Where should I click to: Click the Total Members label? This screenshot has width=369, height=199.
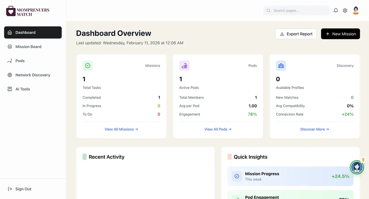[x=191, y=98]
